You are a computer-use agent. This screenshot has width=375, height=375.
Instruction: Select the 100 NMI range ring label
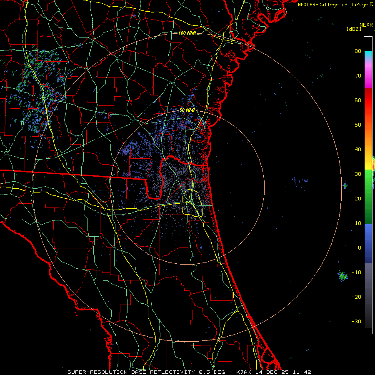pos(187,33)
